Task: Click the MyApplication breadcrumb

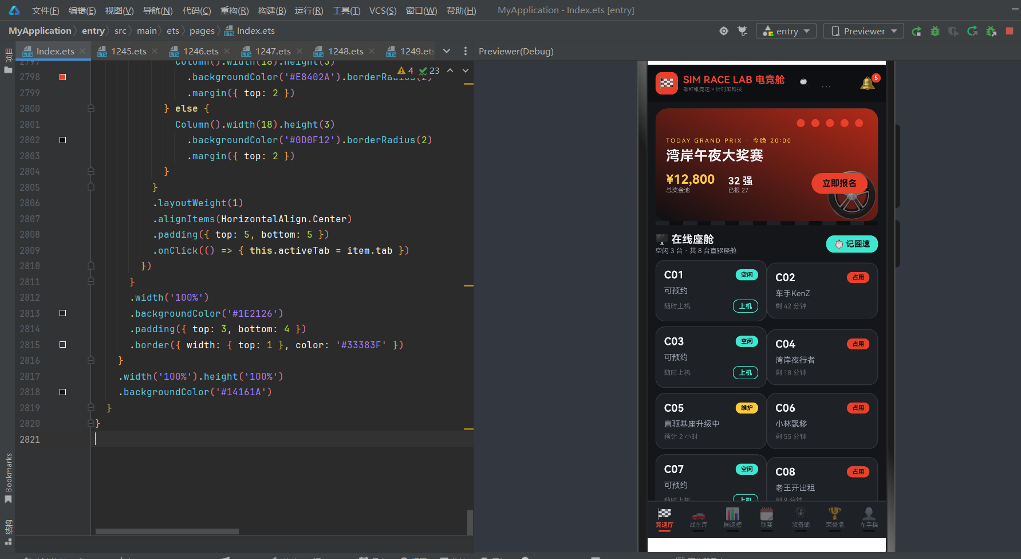Action: [40, 31]
